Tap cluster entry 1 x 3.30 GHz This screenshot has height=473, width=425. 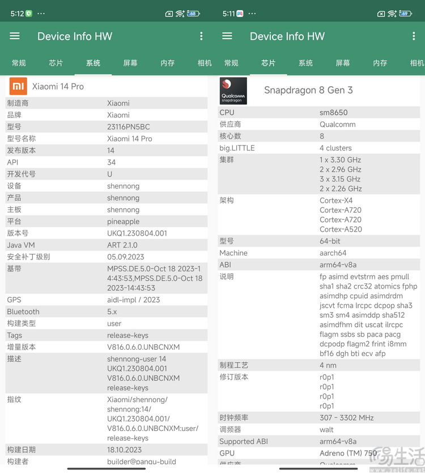(341, 160)
